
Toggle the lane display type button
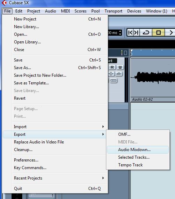coord(113,80)
